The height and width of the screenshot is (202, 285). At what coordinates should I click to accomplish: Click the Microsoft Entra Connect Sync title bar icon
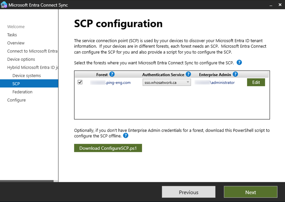click(x=5, y=5)
